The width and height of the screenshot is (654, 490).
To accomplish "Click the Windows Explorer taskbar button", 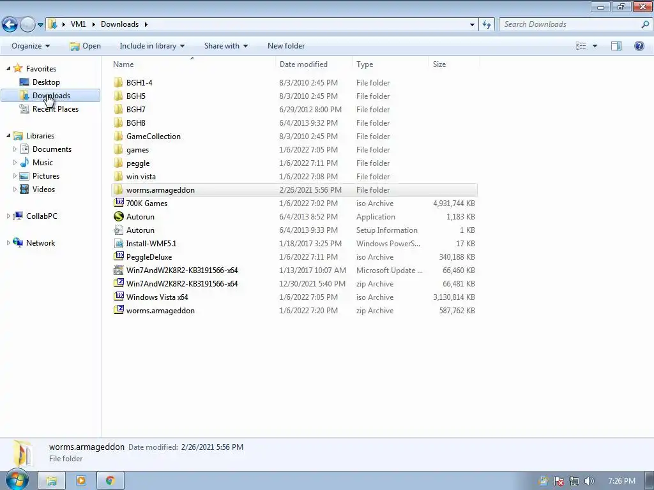I will pyautogui.click(x=52, y=481).
